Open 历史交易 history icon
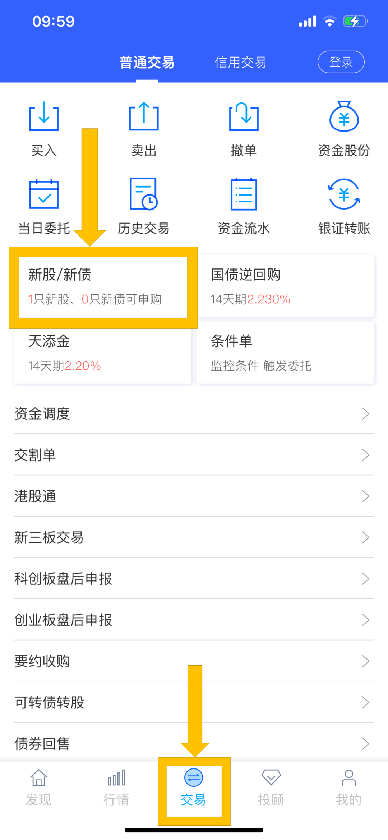This screenshot has height=840, width=388. coord(144,194)
